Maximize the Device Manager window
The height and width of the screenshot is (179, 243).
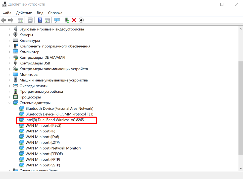tap(222, 4)
